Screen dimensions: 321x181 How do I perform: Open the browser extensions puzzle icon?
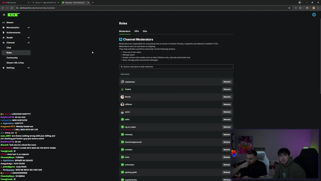point(300,8)
